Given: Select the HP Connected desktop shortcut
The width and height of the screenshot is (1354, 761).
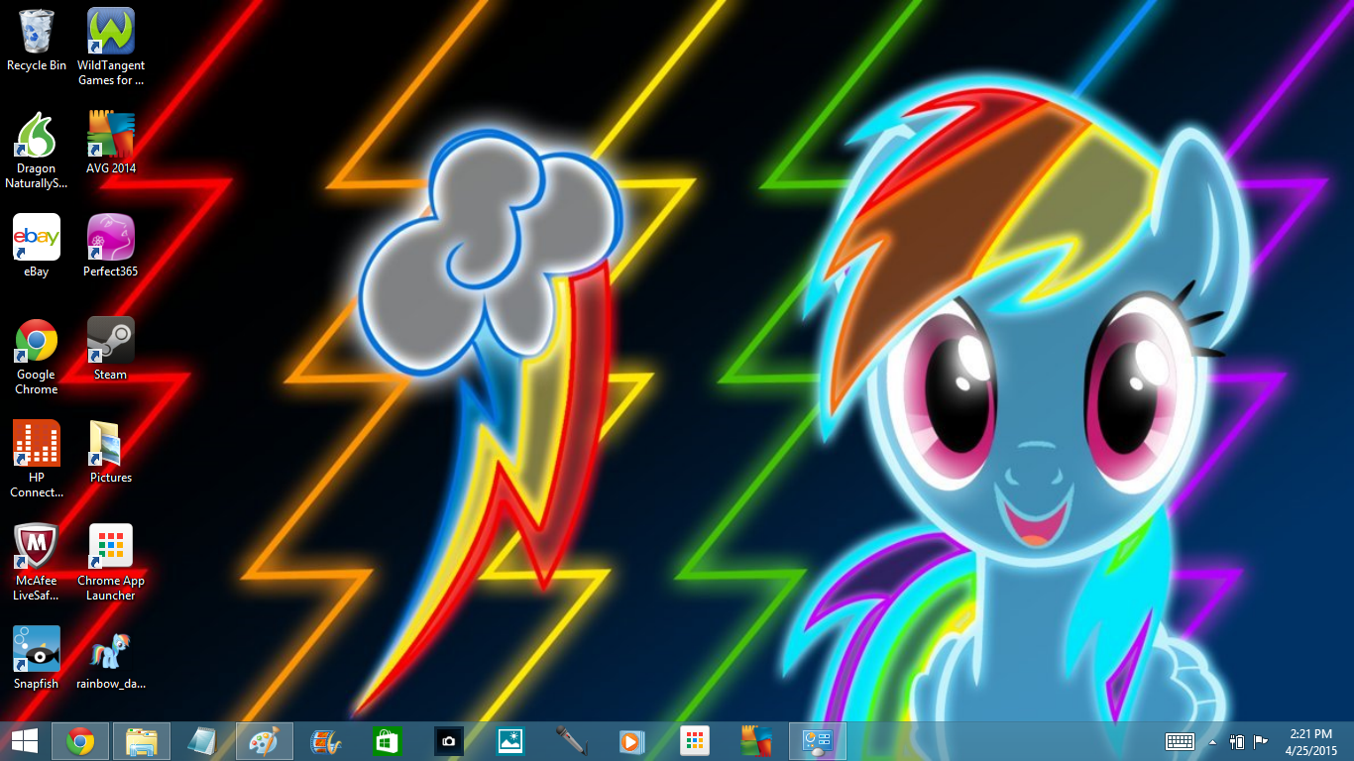Looking at the screenshot, I should coord(37,460).
